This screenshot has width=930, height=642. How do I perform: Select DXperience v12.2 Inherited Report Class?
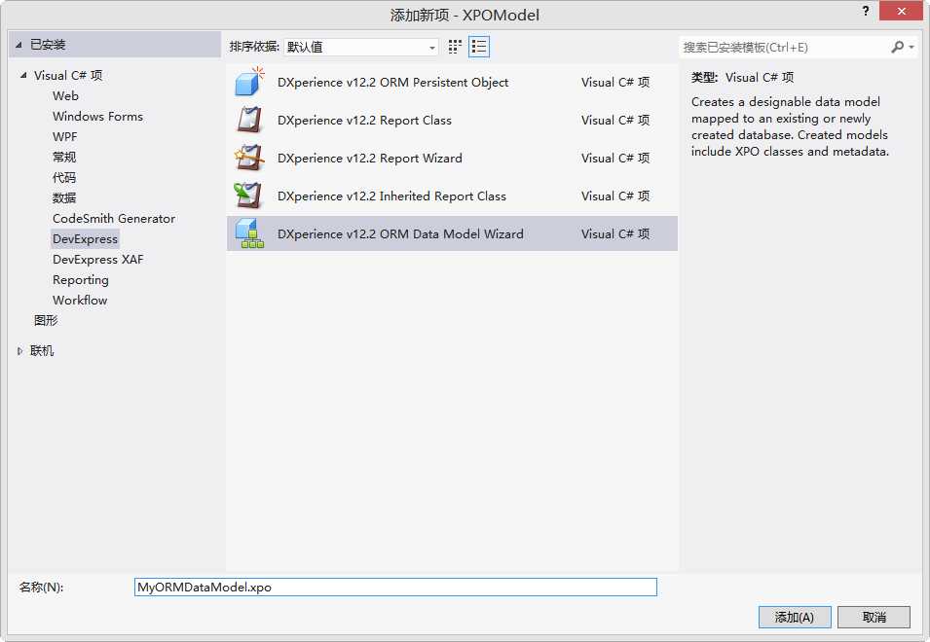tap(452, 196)
